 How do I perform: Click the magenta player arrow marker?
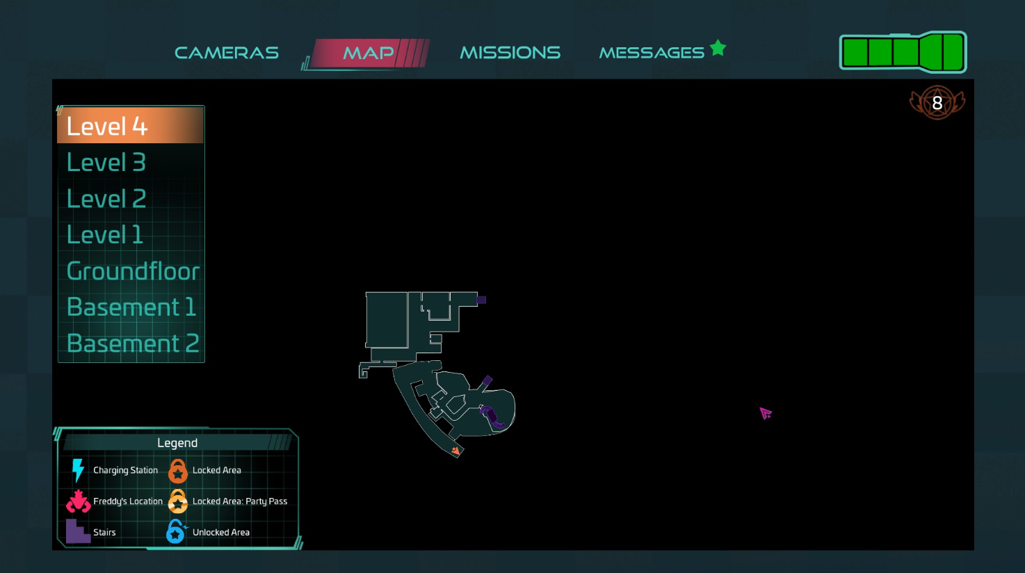[766, 414]
